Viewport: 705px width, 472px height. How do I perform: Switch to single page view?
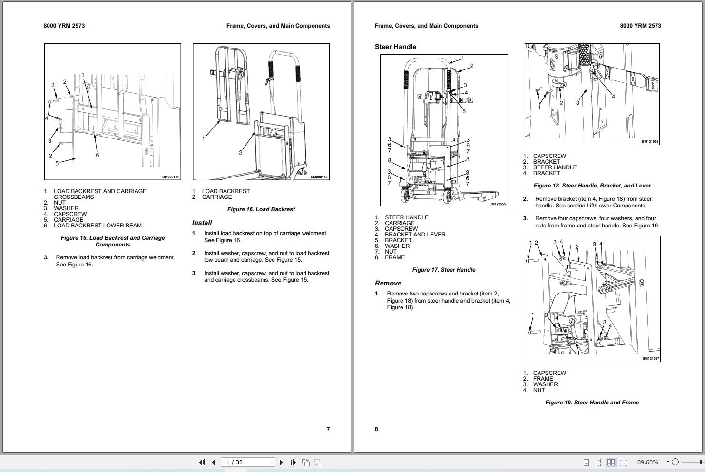tap(587, 462)
